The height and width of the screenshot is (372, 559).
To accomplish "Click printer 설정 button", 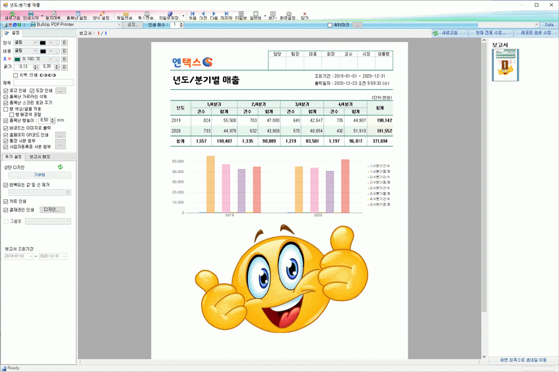I will [x=133, y=24].
